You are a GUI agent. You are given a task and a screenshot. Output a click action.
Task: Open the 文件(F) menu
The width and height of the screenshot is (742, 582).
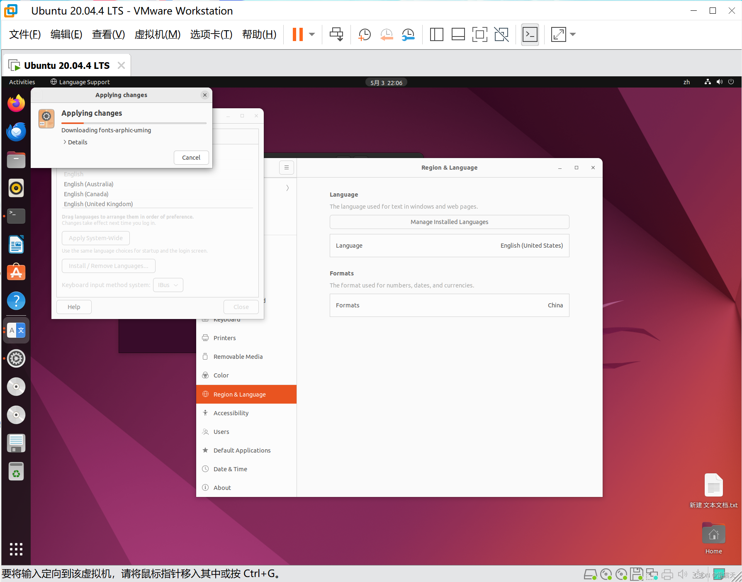(25, 34)
